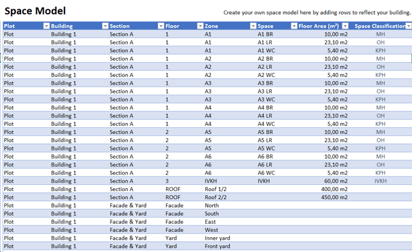The height and width of the screenshot is (252, 412).
Task: Expand the Zone column filter arrow
Action: 253,26
